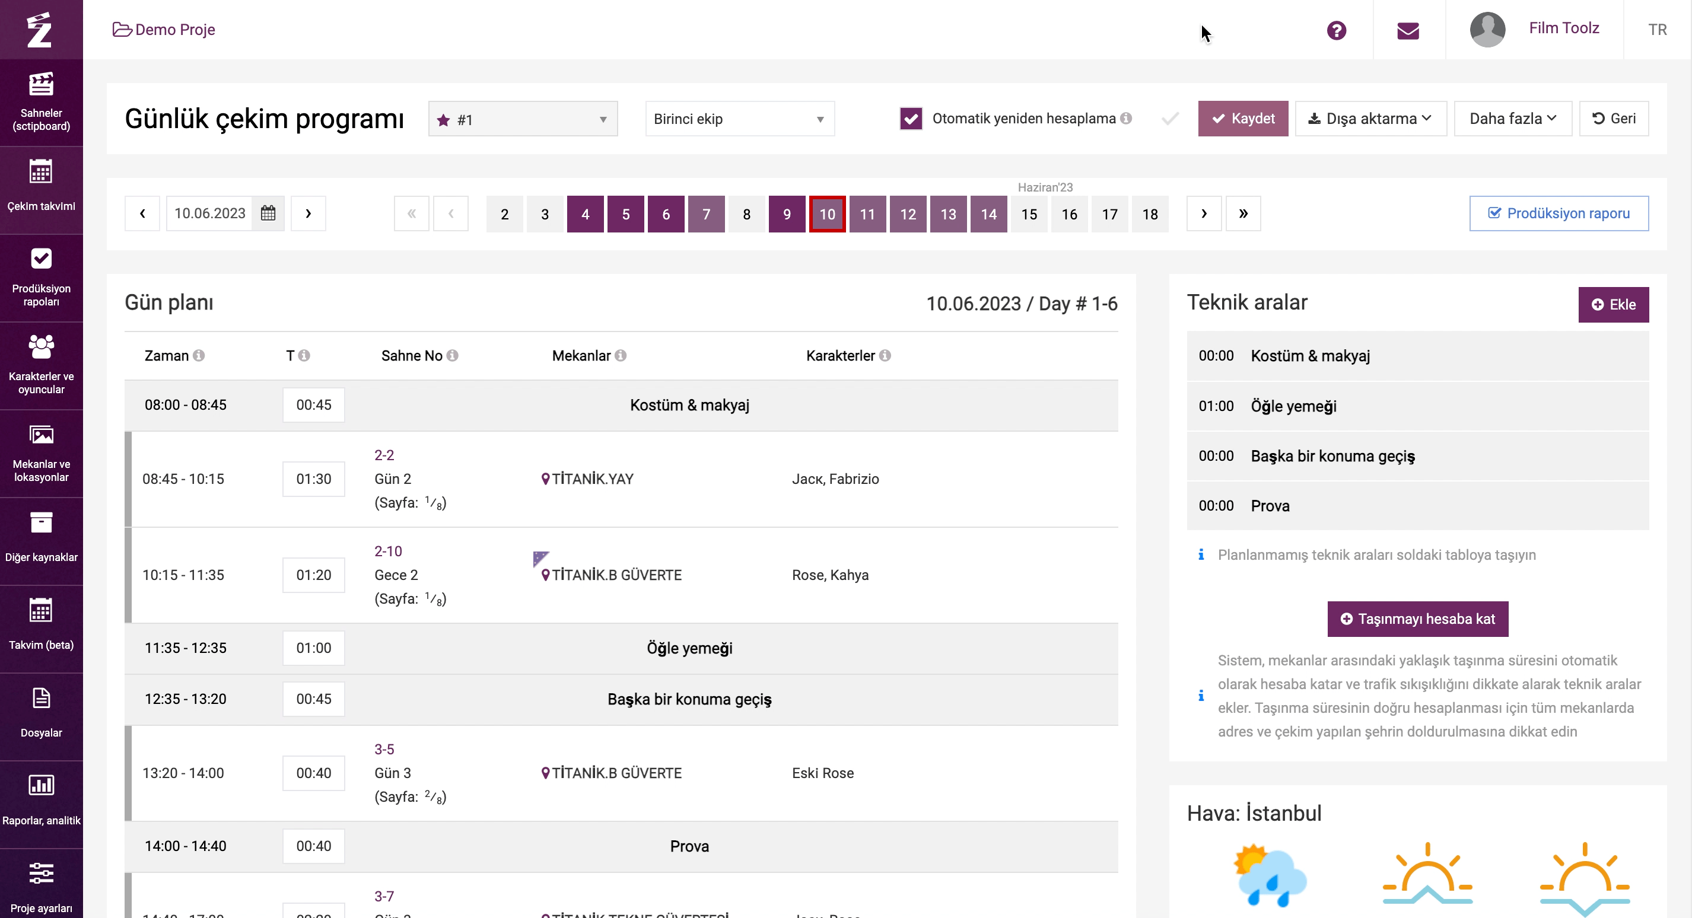Click info icon beside Zaman column header

(198, 355)
